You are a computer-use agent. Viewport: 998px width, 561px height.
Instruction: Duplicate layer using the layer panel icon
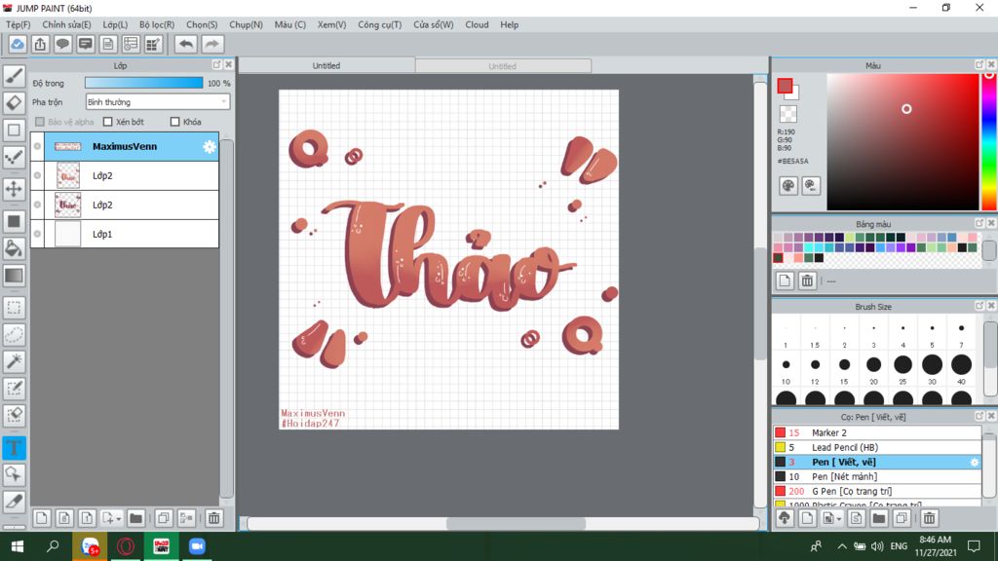pyautogui.click(x=164, y=518)
